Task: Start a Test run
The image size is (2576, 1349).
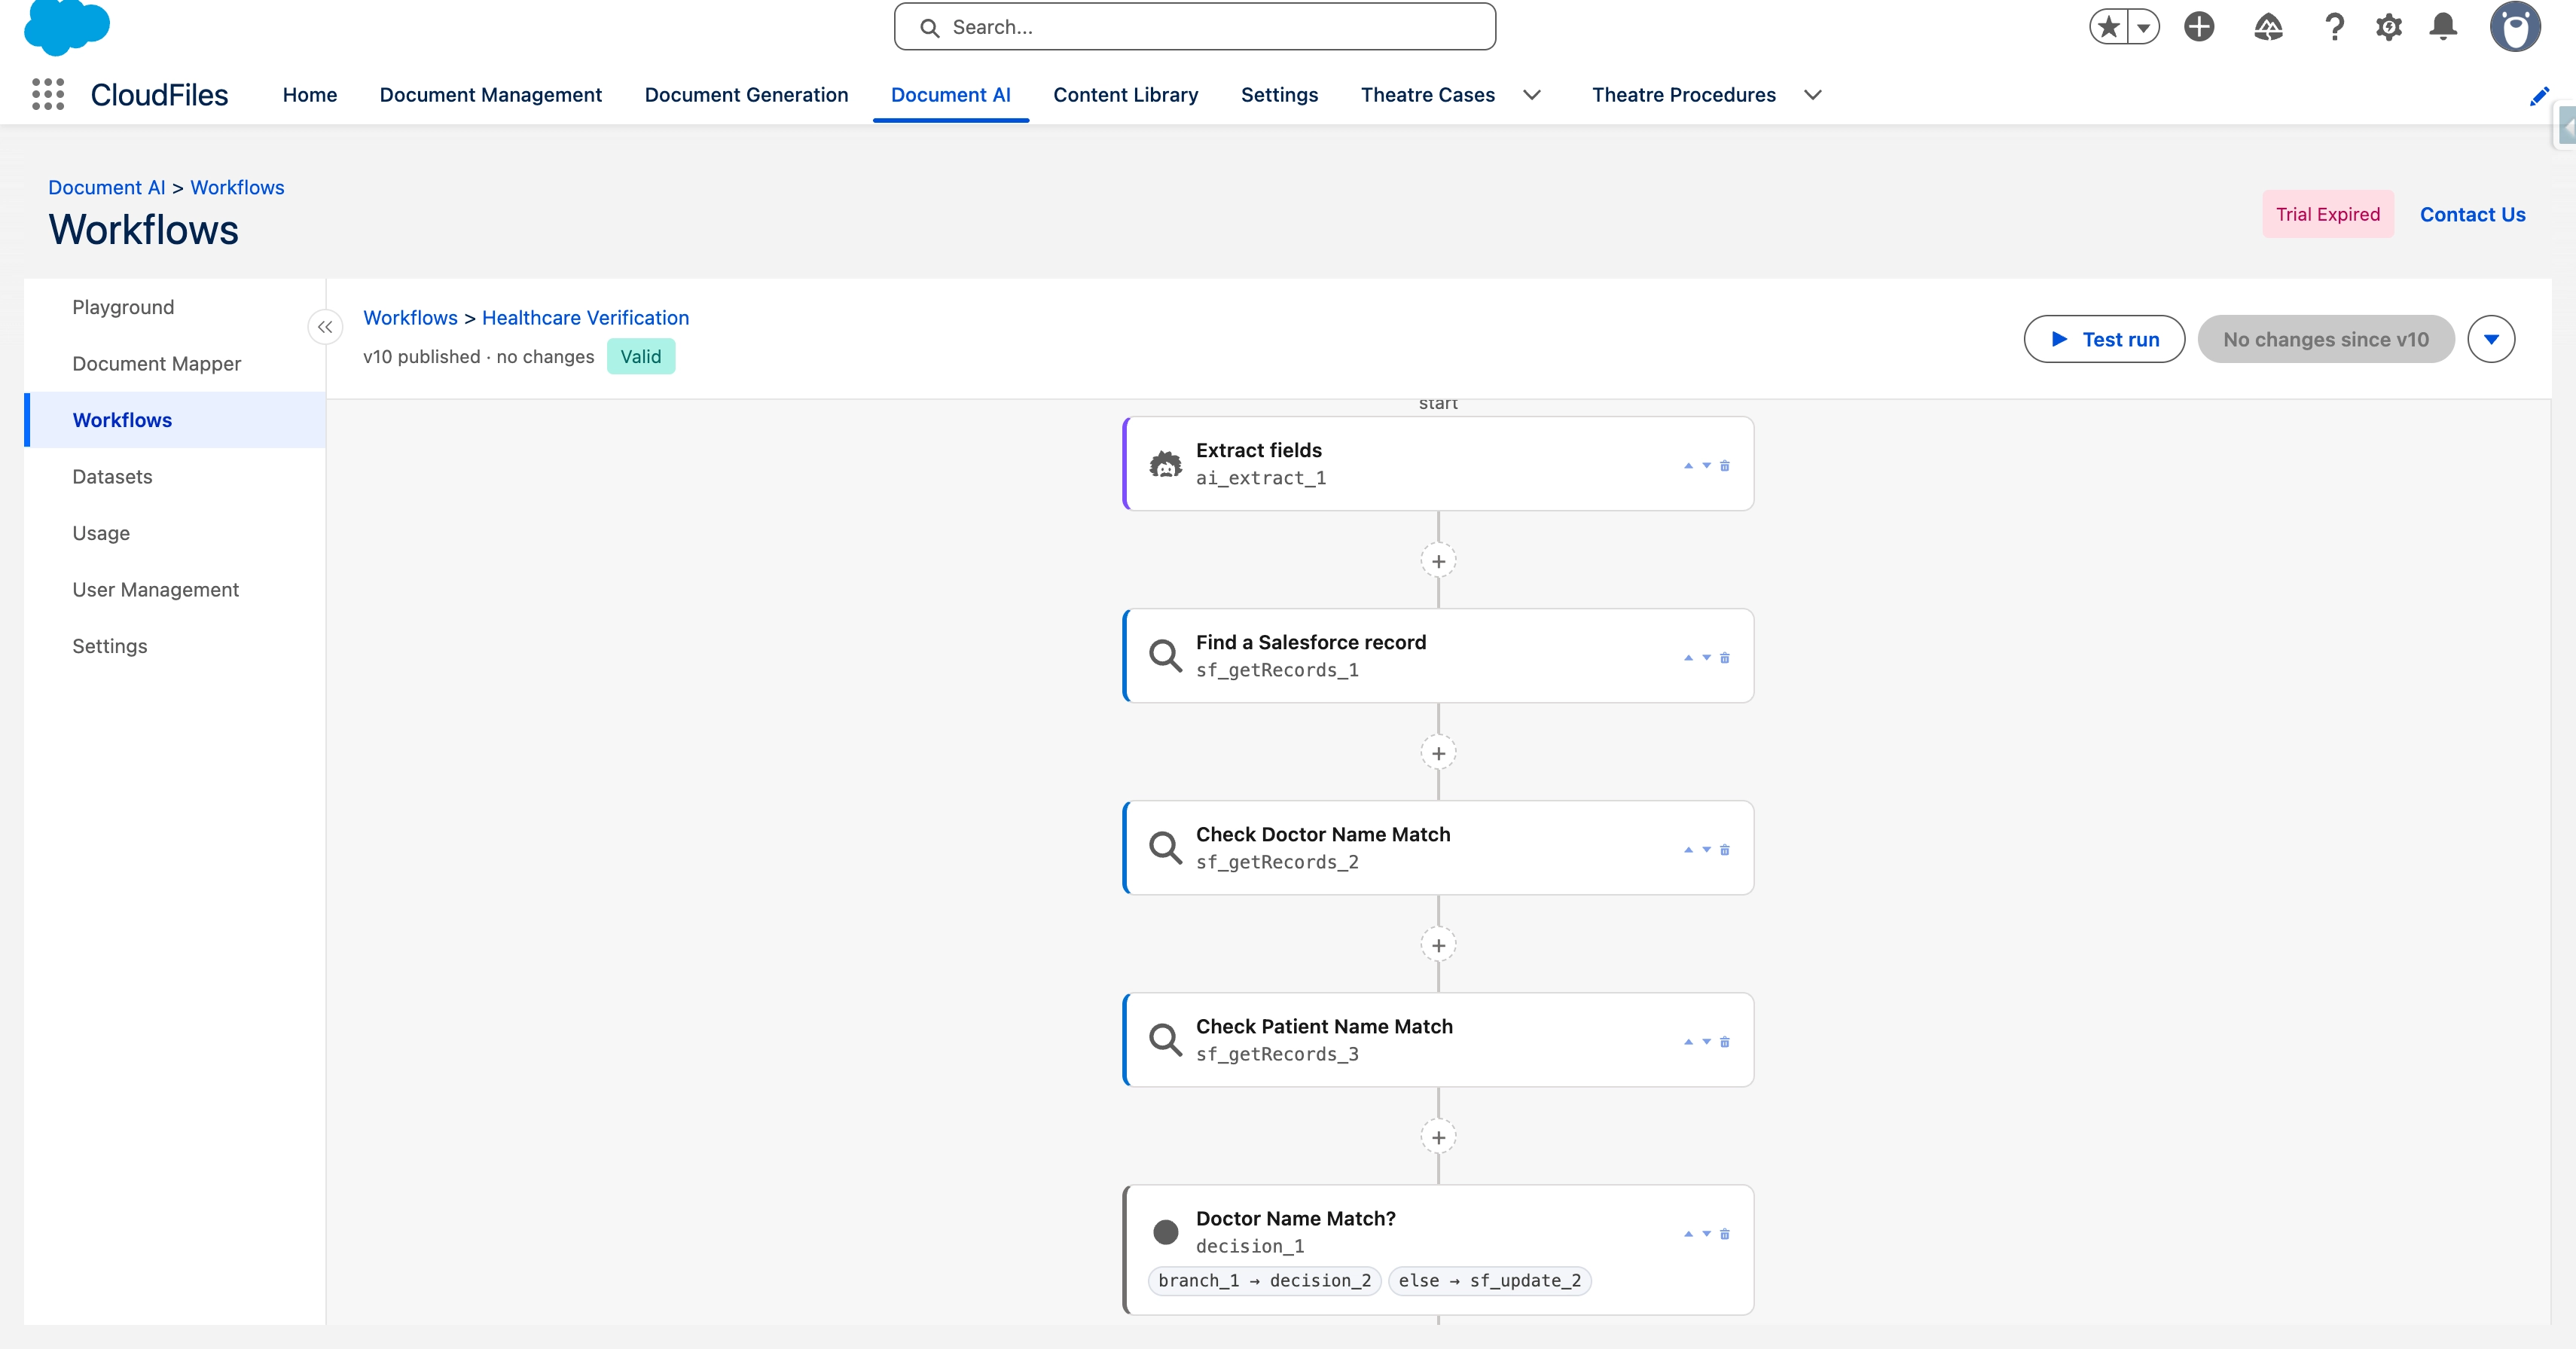Action: 2104,339
